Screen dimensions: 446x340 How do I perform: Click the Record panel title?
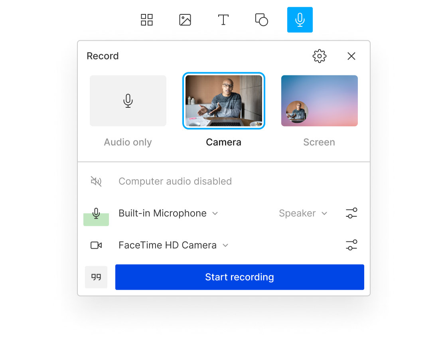(x=103, y=56)
